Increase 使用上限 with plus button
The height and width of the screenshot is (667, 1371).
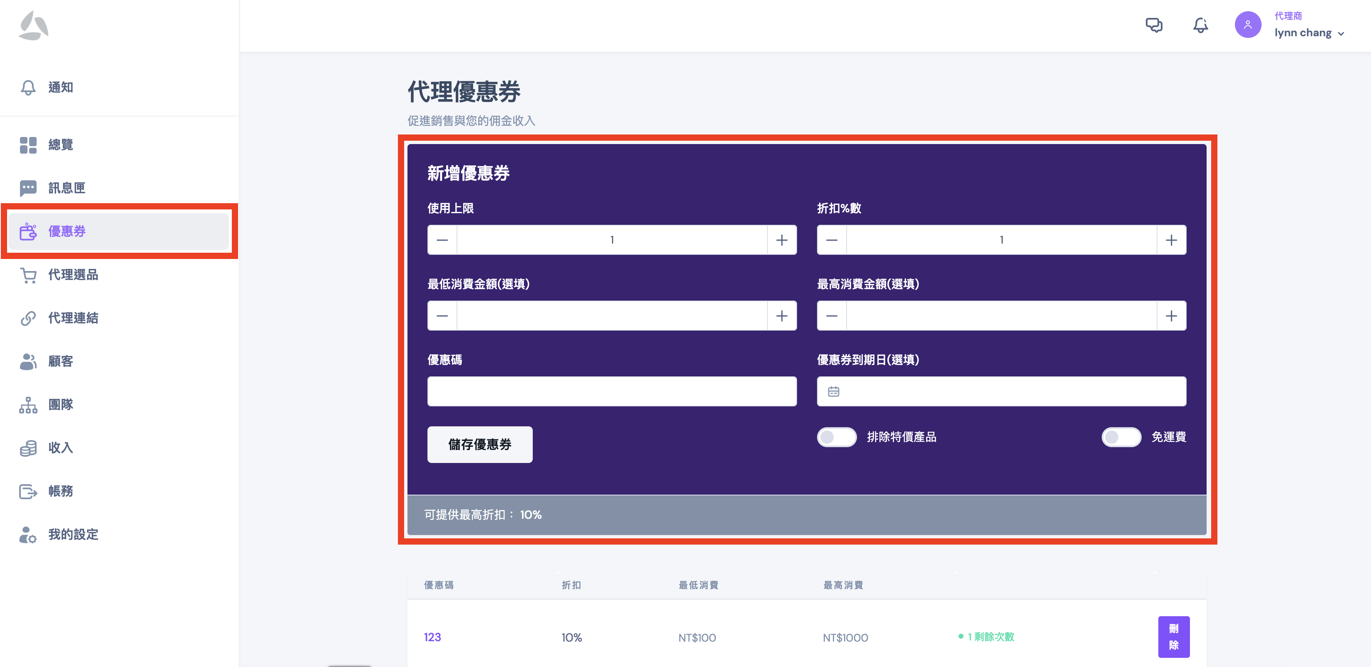click(781, 240)
